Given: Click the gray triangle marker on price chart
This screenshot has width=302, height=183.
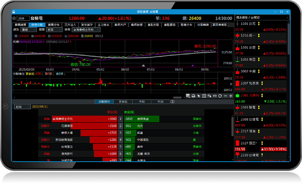Looking at the screenshot, I should [x=143, y=65].
